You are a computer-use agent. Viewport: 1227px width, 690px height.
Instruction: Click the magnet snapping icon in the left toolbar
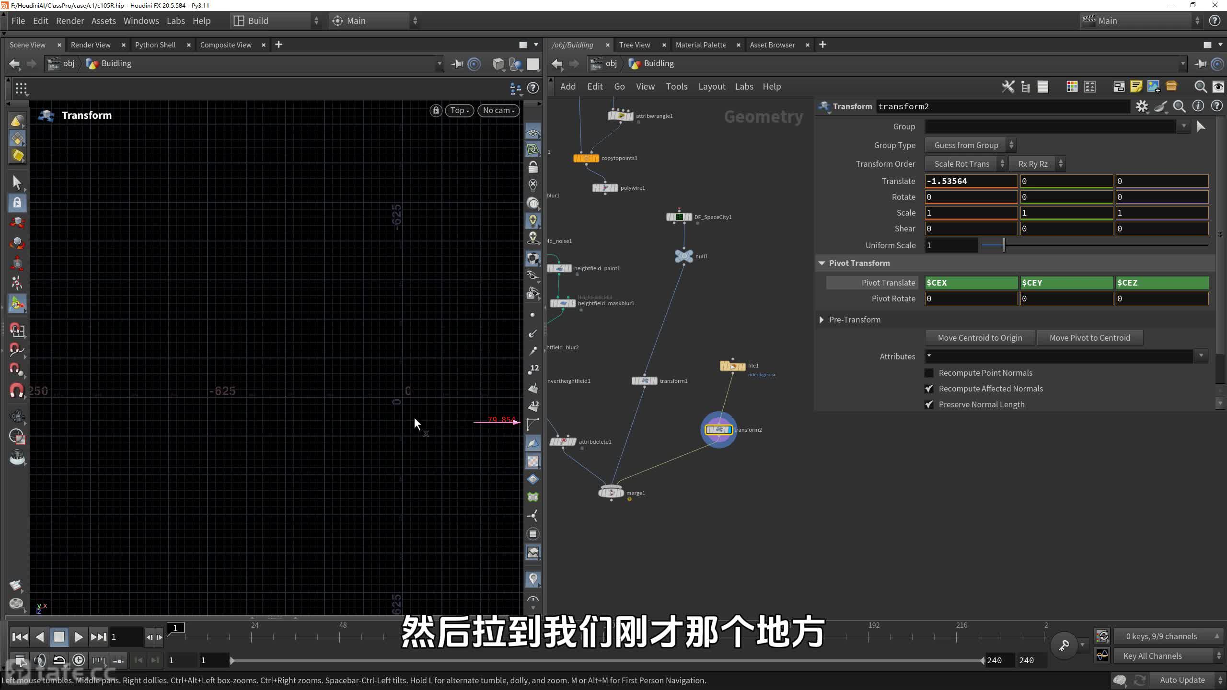coord(17,391)
